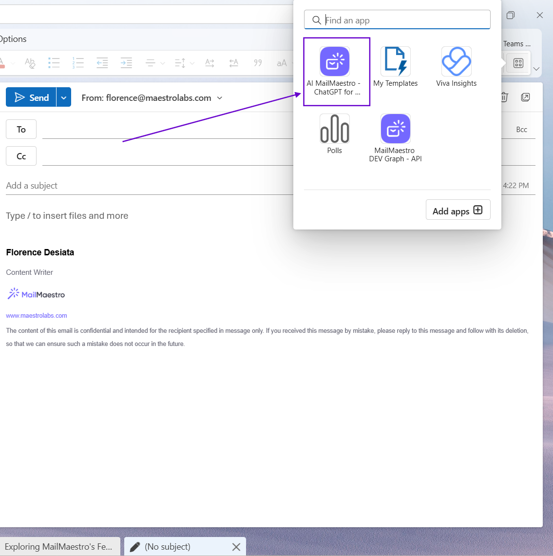Open the www.maestrolabs.com link

[37, 315]
